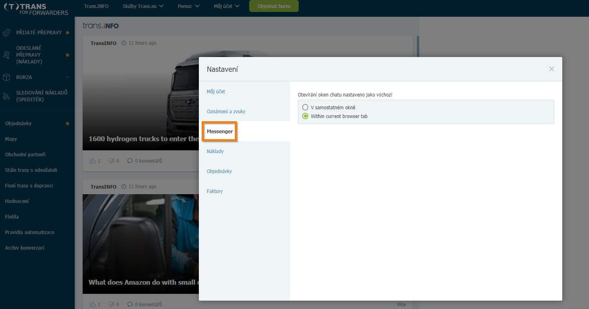Open the Můj účet top menu
The image size is (589, 309).
pos(226,6)
